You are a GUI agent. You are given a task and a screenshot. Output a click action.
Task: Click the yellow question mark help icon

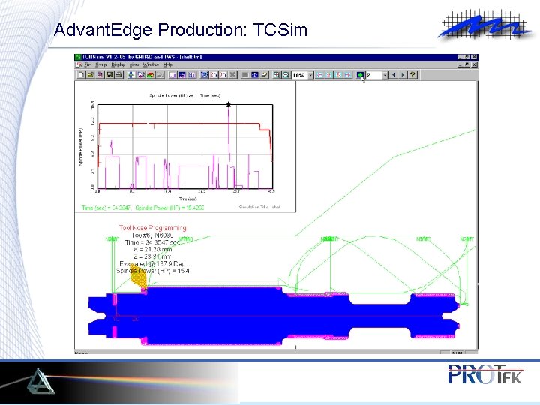[412, 75]
